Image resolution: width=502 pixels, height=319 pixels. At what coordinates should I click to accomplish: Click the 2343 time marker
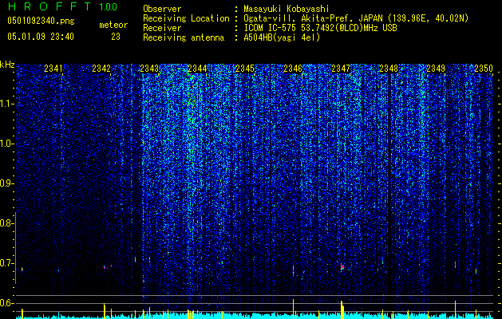(x=149, y=69)
